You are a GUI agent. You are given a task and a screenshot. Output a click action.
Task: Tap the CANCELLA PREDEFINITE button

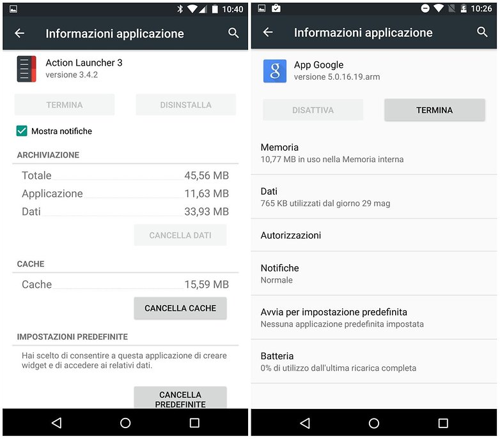180,398
